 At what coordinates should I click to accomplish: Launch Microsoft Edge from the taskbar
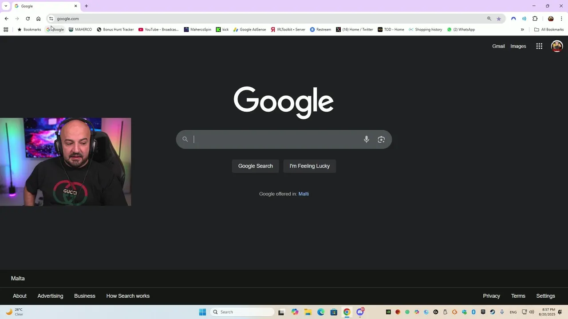pos(321,312)
